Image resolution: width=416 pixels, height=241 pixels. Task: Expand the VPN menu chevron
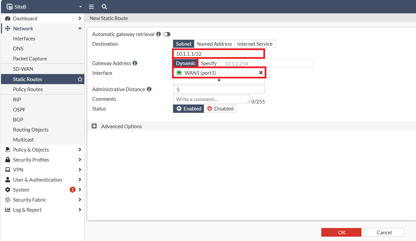(x=80, y=170)
